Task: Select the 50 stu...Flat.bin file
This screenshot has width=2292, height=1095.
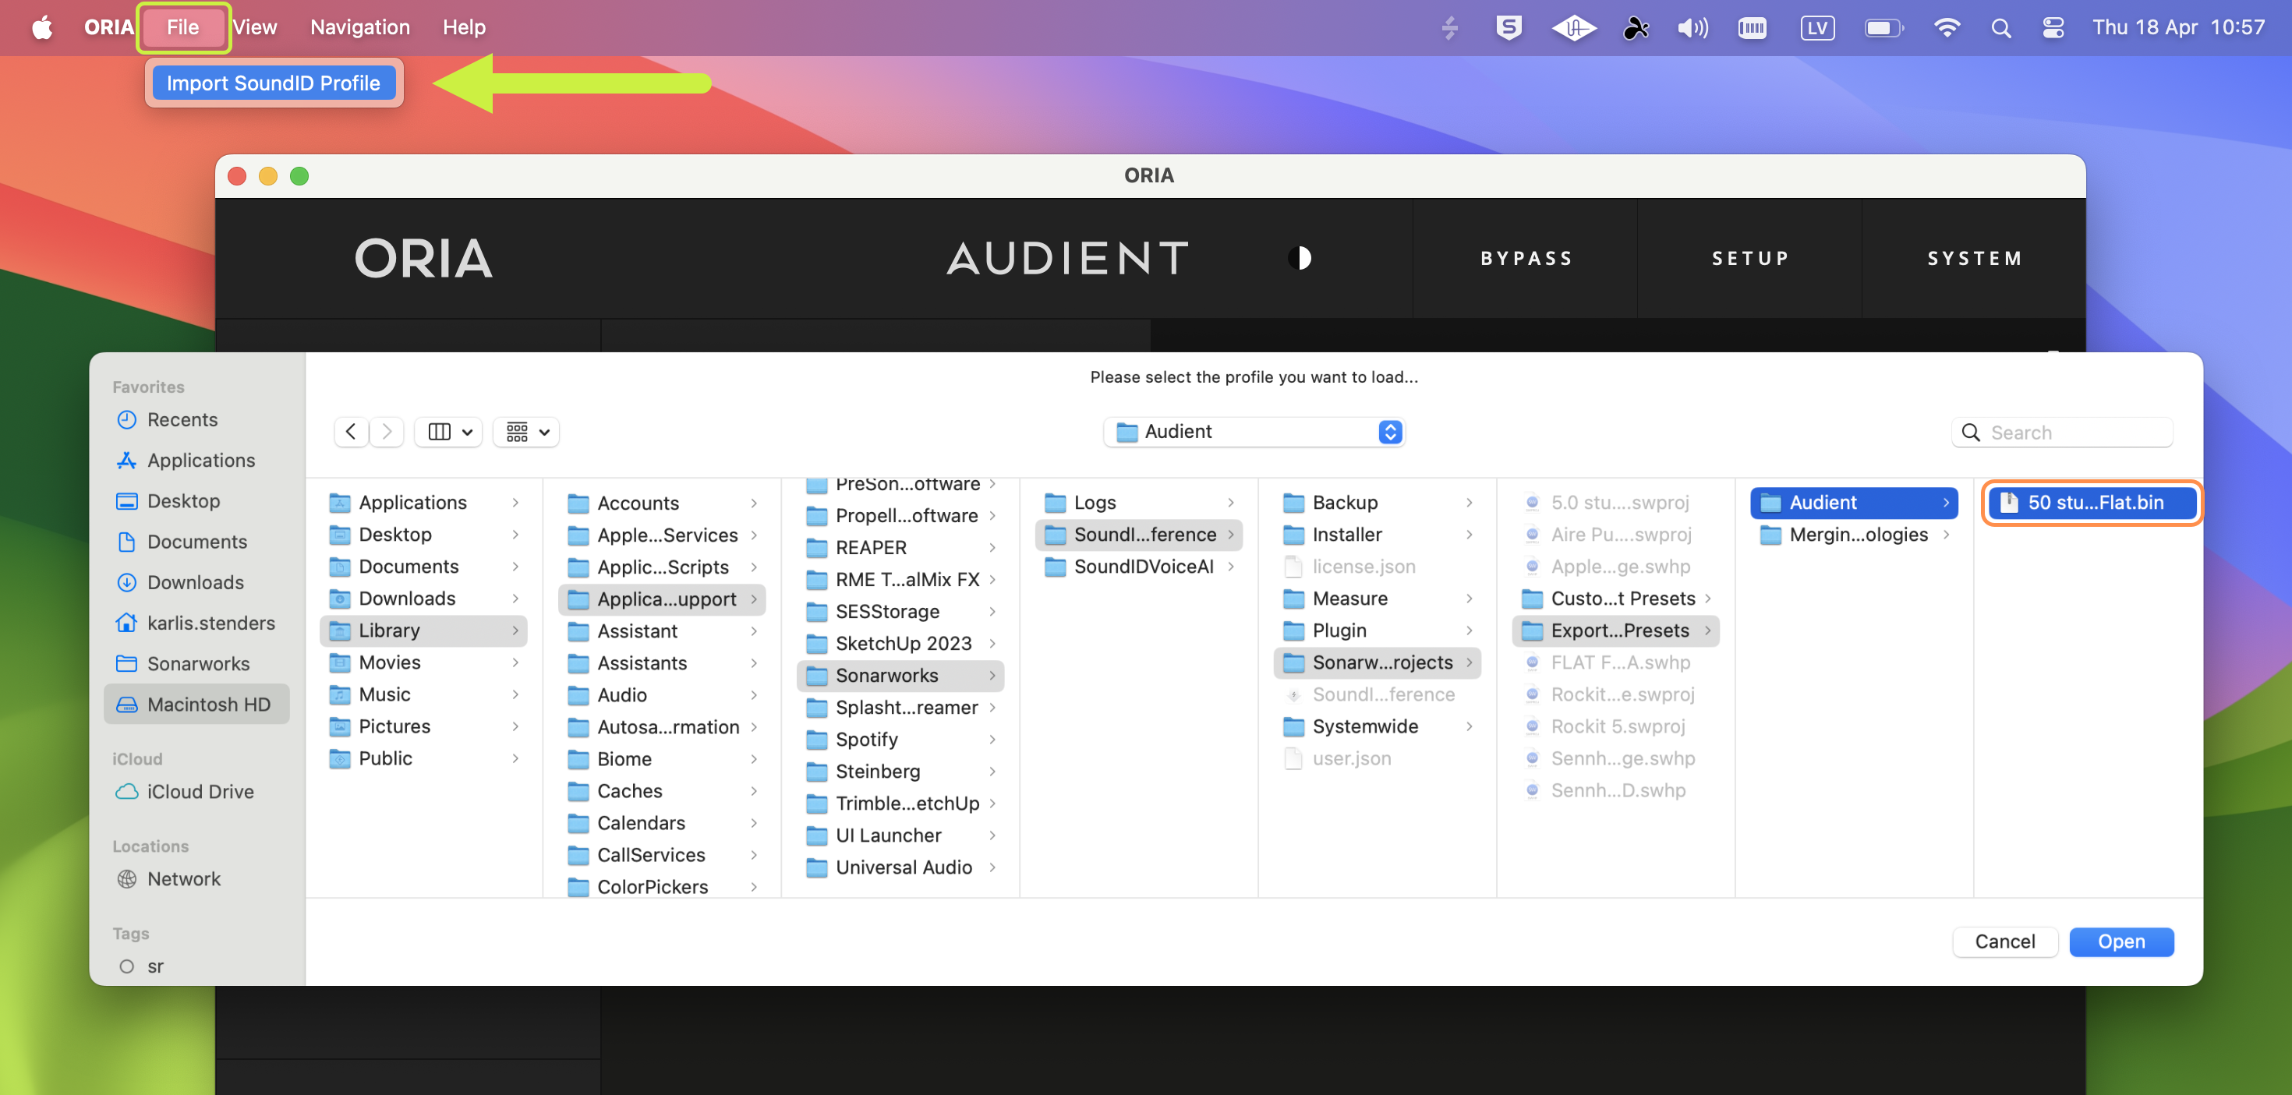Action: (x=2092, y=503)
